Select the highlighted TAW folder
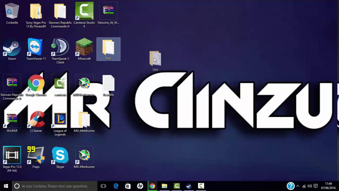The height and width of the screenshot is (191, 339). pyautogui.click(x=108, y=49)
